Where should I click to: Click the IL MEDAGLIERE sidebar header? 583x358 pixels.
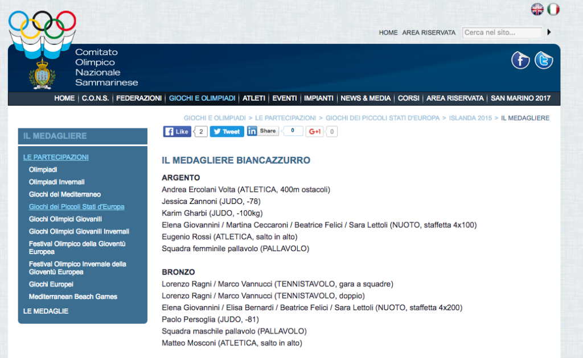click(83, 136)
